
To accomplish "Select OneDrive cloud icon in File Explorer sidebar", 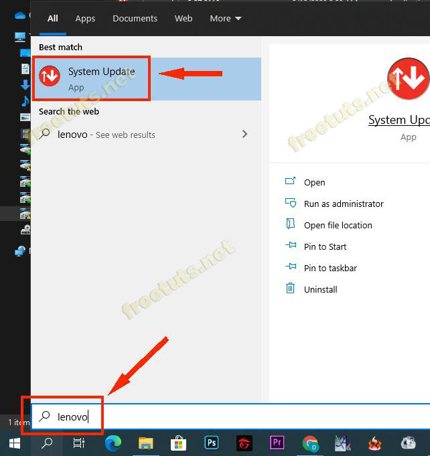I will [x=20, y=15].
